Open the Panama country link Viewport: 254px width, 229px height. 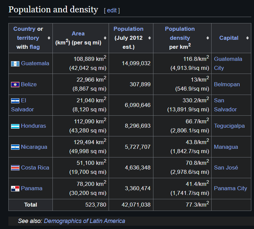coord(32,188)
